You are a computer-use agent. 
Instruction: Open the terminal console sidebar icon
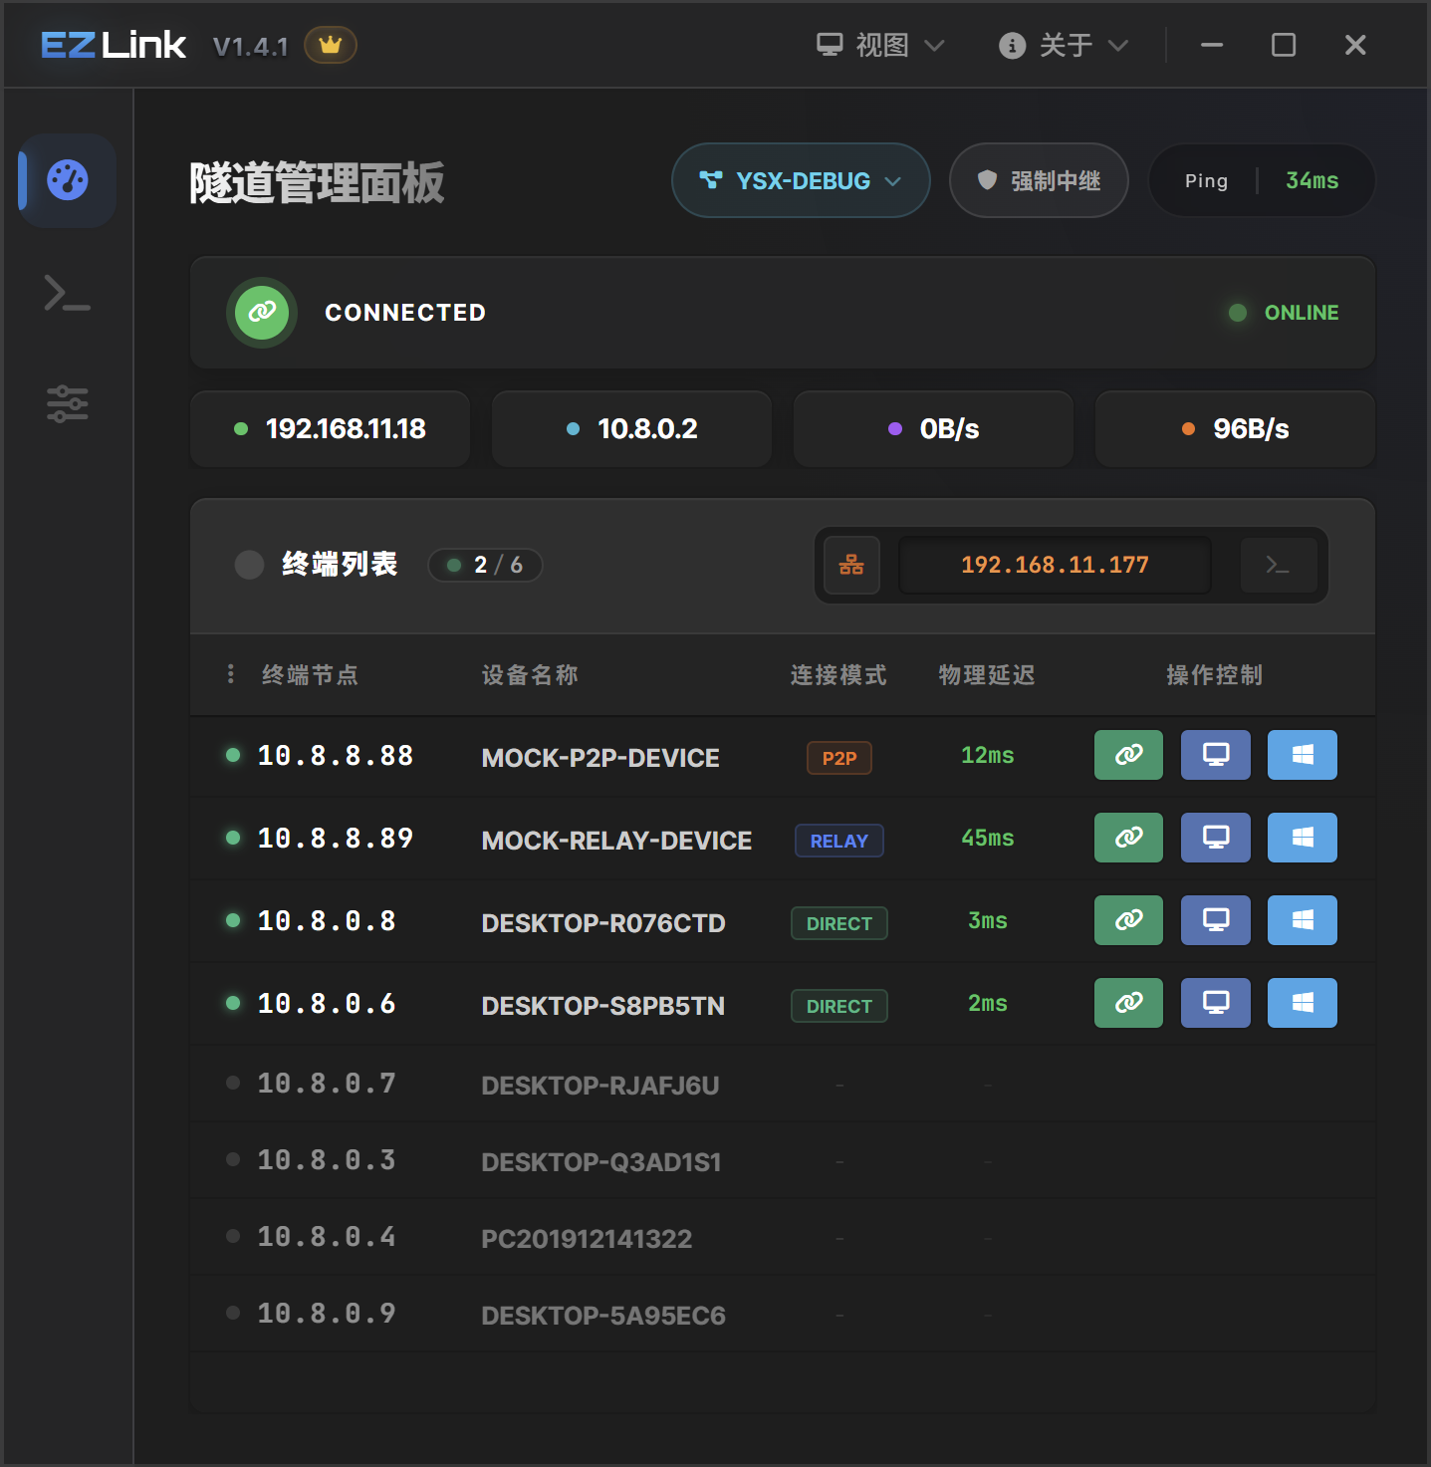68,293
